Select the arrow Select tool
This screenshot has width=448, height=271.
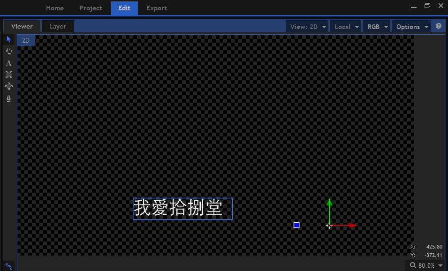9,39
